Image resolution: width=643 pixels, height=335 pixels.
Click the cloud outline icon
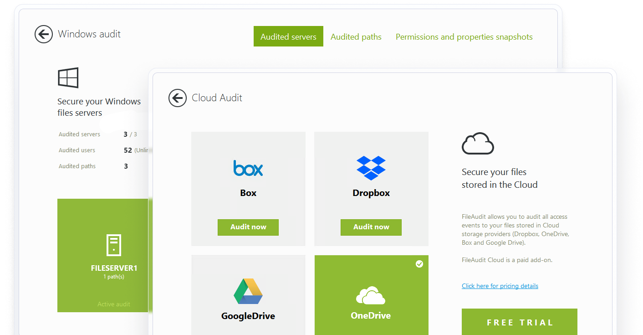click(x=478, y=144)
